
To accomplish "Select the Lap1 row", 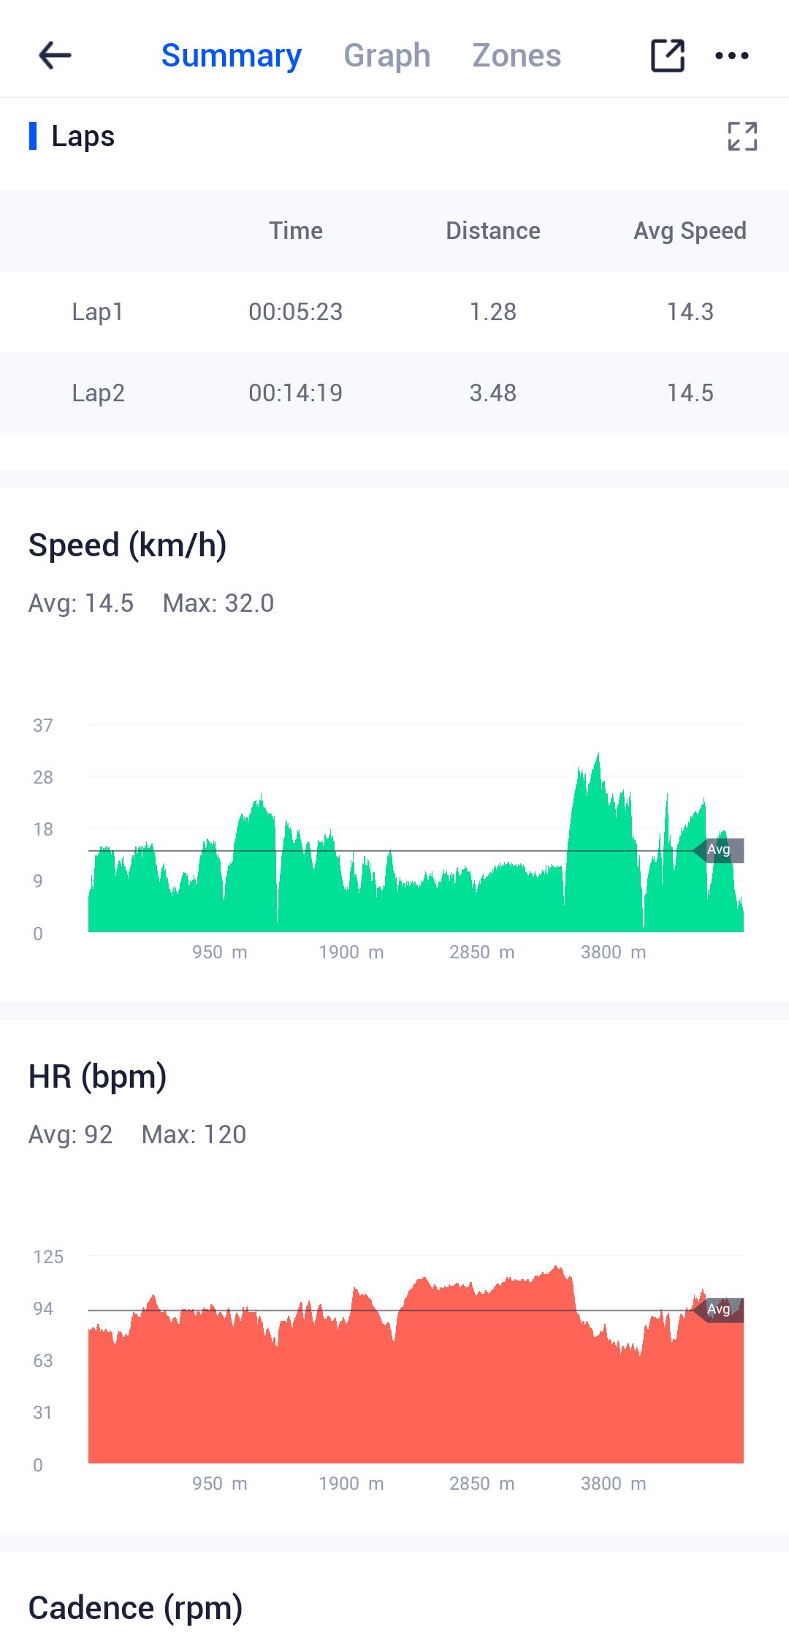I will 394,312.
